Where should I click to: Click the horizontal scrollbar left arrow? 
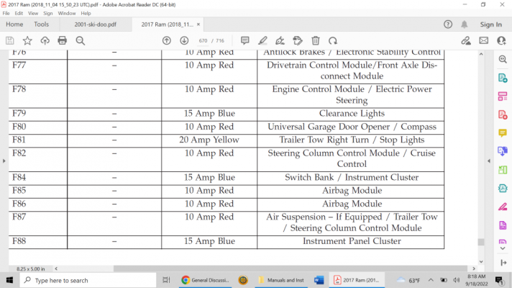pos(56,269)
